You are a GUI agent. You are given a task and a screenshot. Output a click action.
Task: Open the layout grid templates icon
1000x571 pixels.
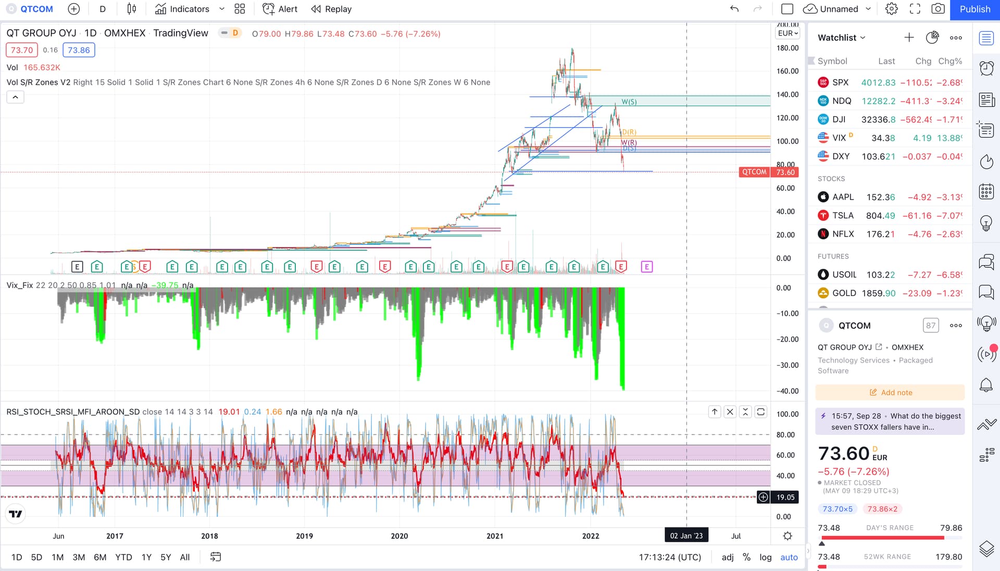[240, 9]
